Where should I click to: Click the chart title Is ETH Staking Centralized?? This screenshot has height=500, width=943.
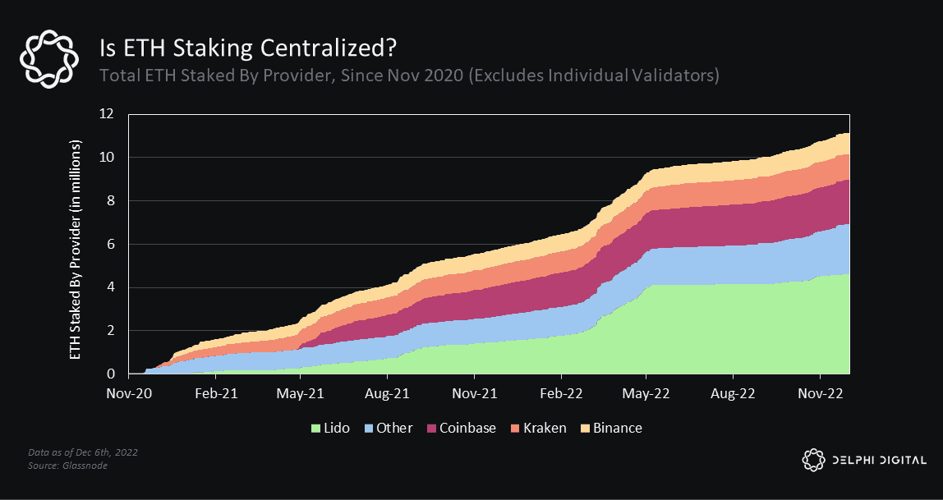tap(248, 48)
